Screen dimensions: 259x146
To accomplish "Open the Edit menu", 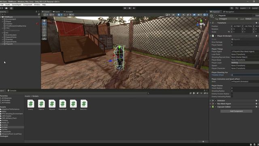I will pos(2,4).
